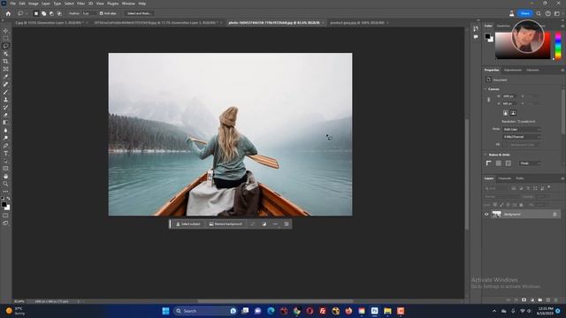Select the Eyedropper tool
The width and height of the screenshot is (566, 318).
click(5, 77)
